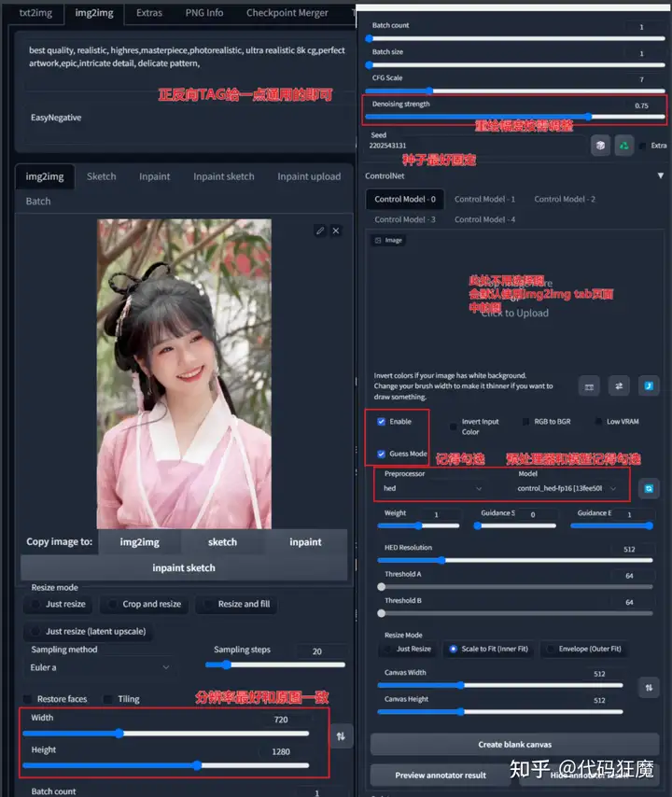This screenshot has width=672, height=797.
Task: Go to the Checkpoint Merger tab
Action: coord(287,13)
